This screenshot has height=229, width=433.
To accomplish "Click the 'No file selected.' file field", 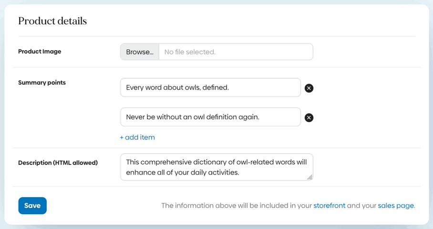I will (x=236, y=52).
